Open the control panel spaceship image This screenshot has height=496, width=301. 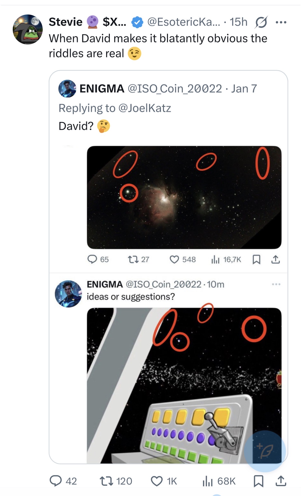[x=184, y=385]
